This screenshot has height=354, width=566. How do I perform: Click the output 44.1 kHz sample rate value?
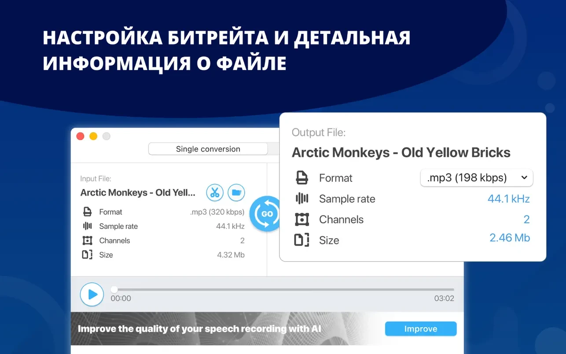(x=508, y=199)
